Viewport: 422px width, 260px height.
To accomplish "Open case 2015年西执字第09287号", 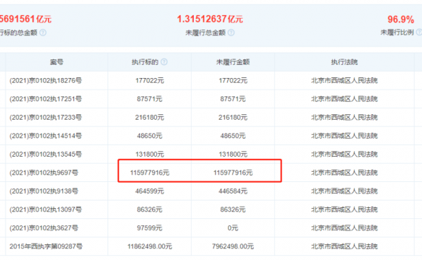I will [46, 246].
